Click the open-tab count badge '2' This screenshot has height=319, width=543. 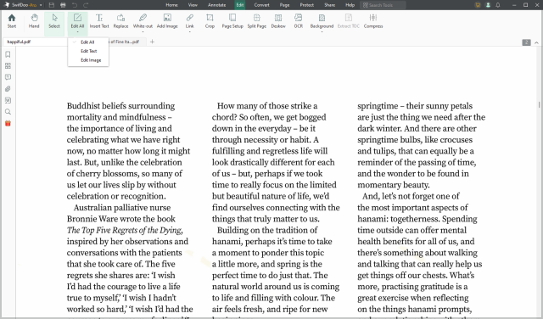pyautogui.click(x=526, y=42)
